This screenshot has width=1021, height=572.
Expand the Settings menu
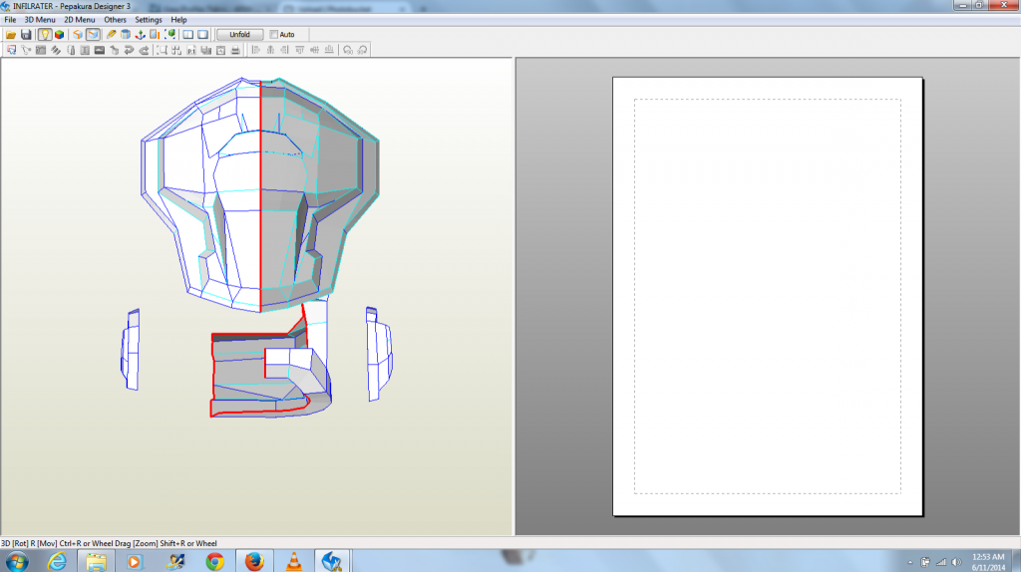pyautogui.click(x=149, y=20)
